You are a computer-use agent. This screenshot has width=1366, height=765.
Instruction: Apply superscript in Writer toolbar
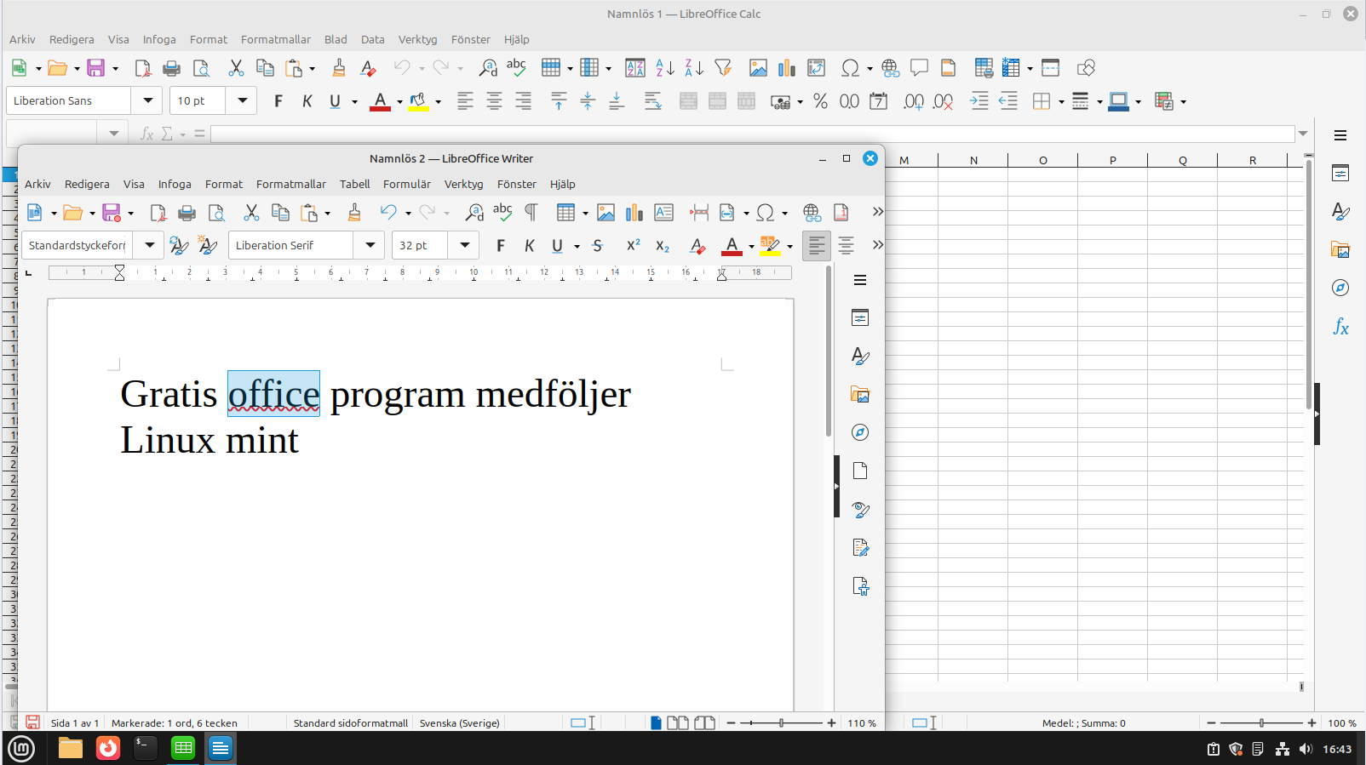pos(633,246)
